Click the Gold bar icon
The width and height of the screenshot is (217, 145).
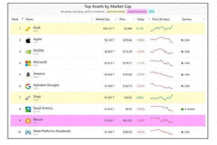tap(28, 29)
